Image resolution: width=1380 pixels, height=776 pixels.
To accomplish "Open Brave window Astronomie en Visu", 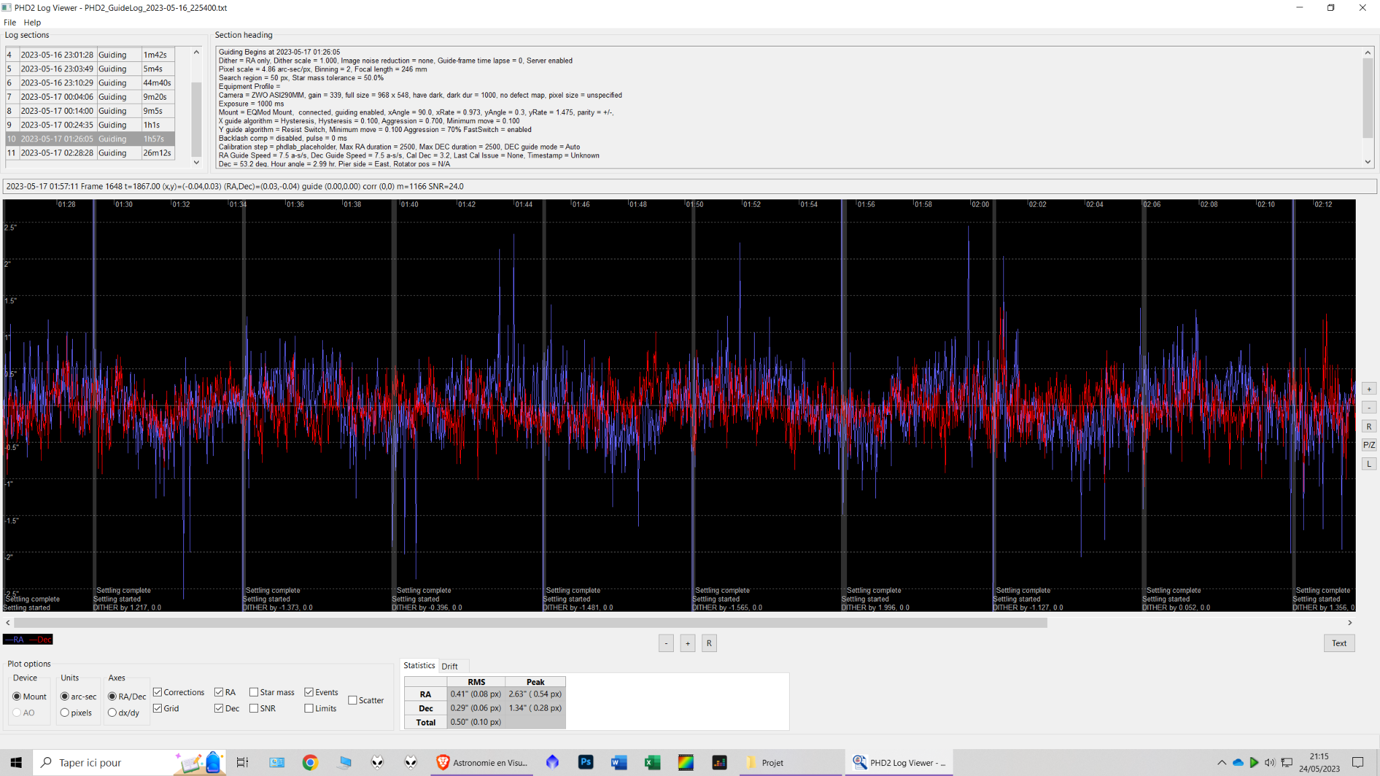I will (482, 763).
